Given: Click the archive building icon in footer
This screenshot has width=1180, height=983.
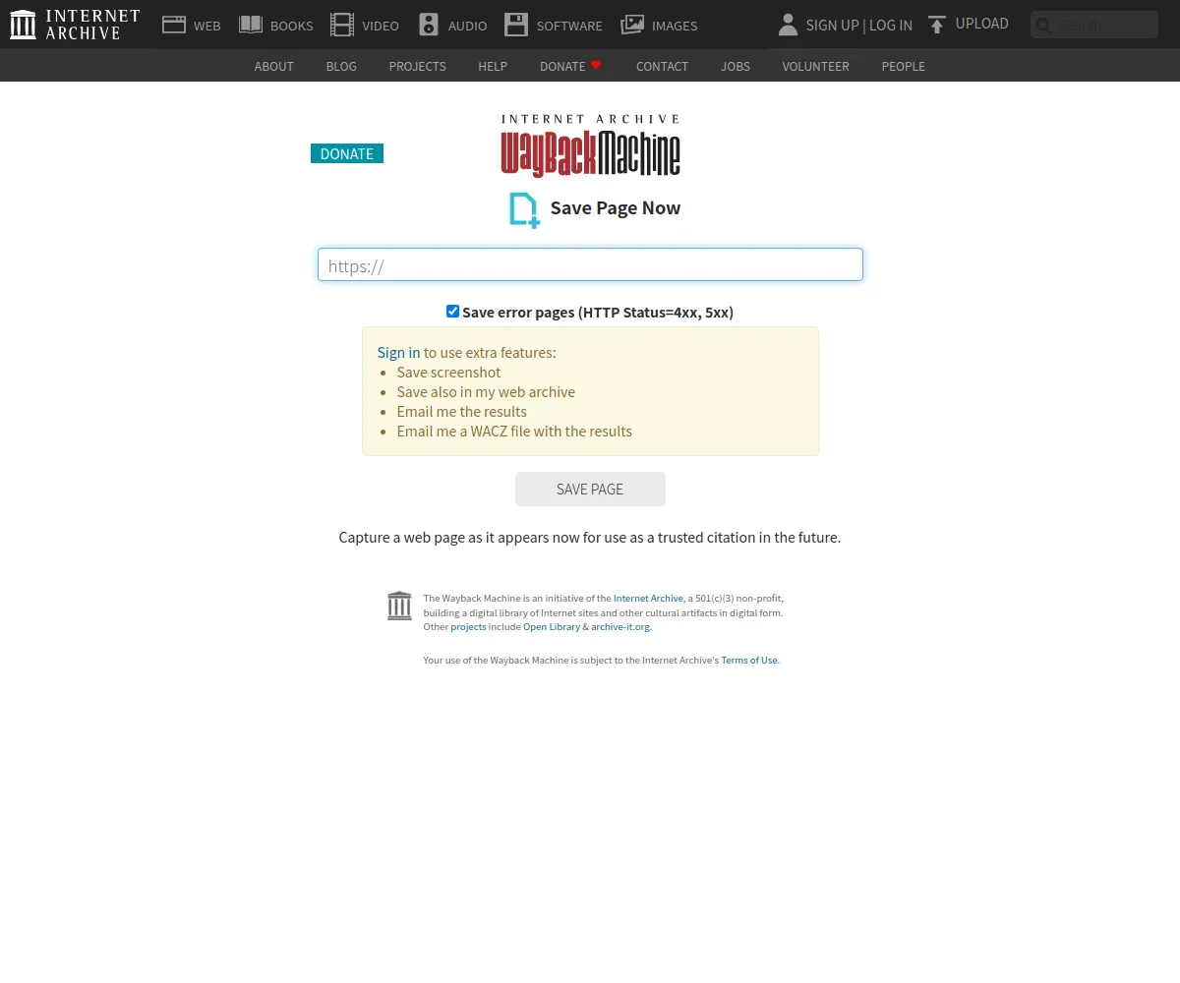Looking at the screenshot, I should click(x=399, y=606).
